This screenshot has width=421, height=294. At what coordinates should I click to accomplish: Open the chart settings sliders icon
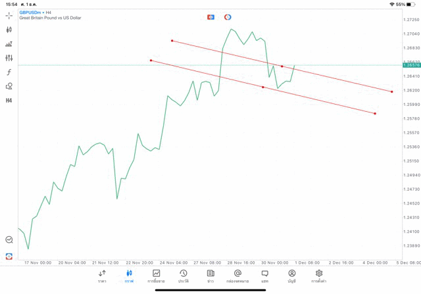[9, 58]
